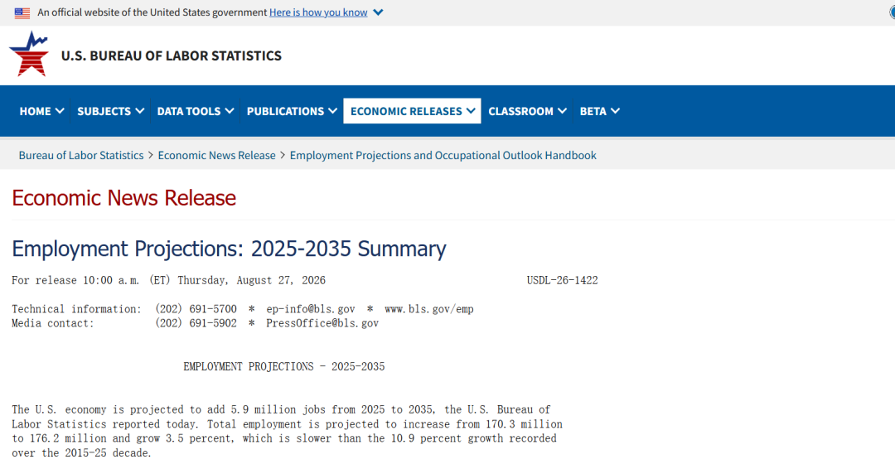Expand the ECONOMIC RELEASES dropdown chevron
895x469 pixels.
tap(471, 111)
